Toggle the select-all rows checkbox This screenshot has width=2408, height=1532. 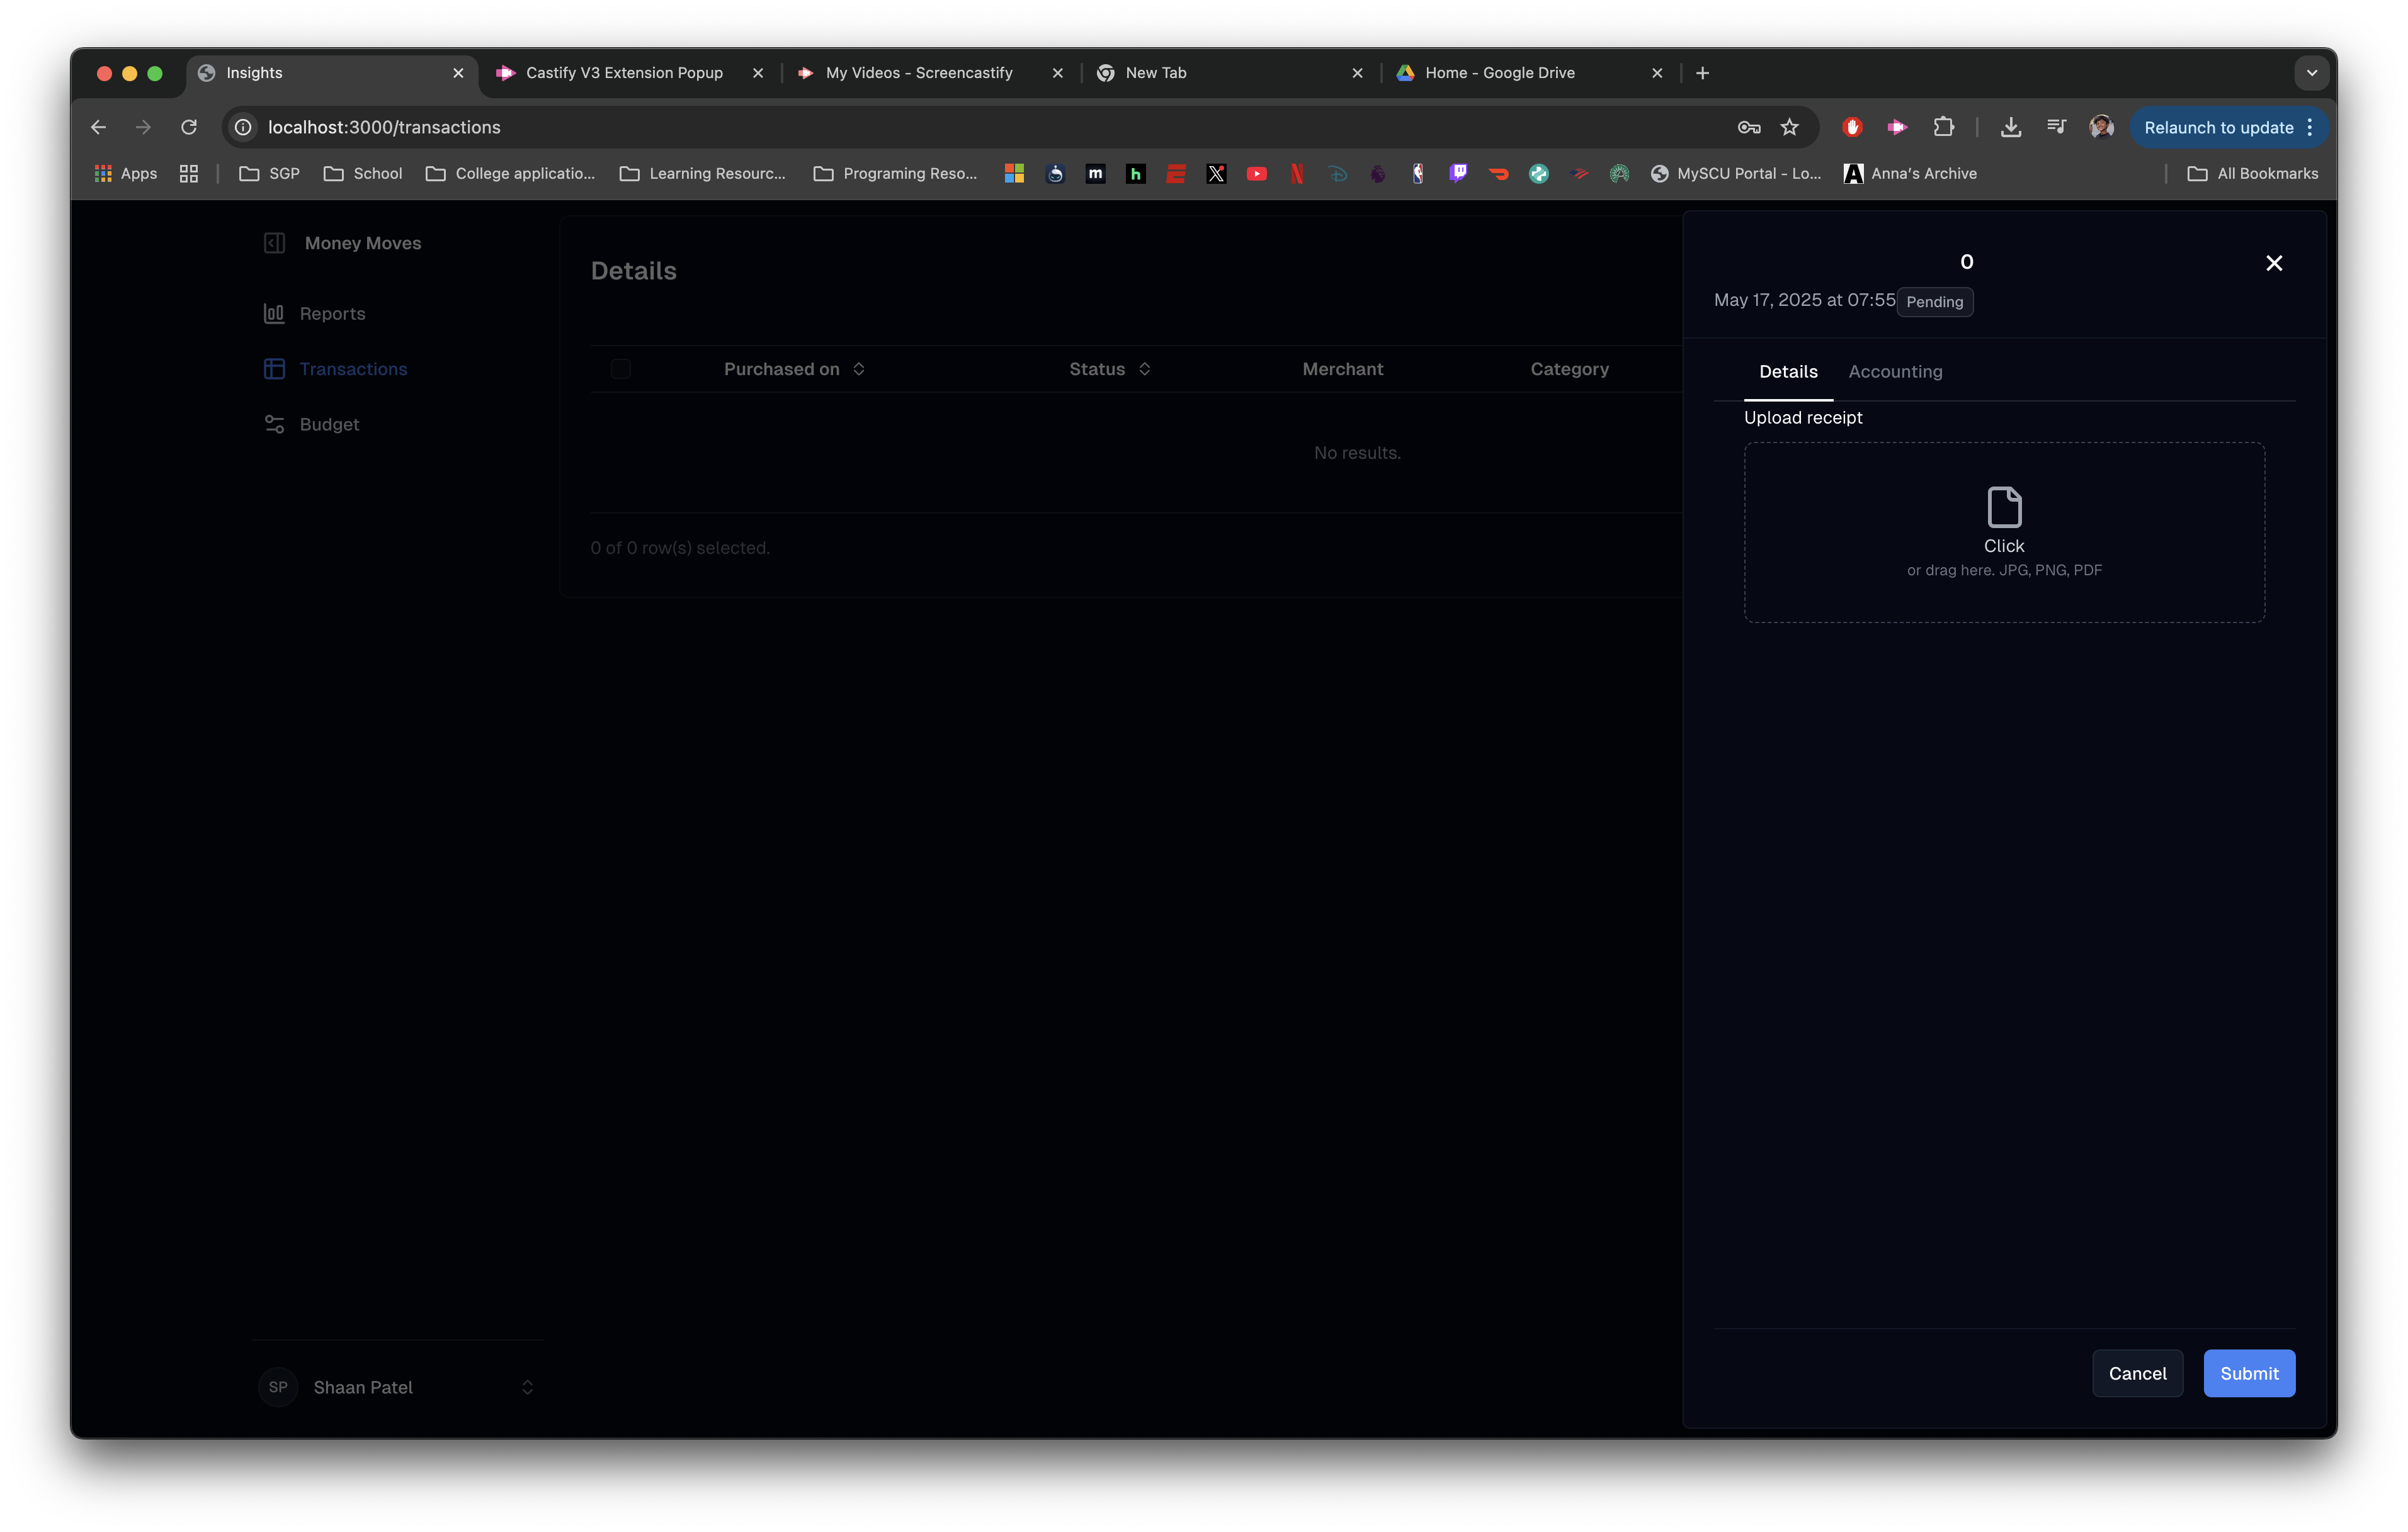[x=620, y=369]
